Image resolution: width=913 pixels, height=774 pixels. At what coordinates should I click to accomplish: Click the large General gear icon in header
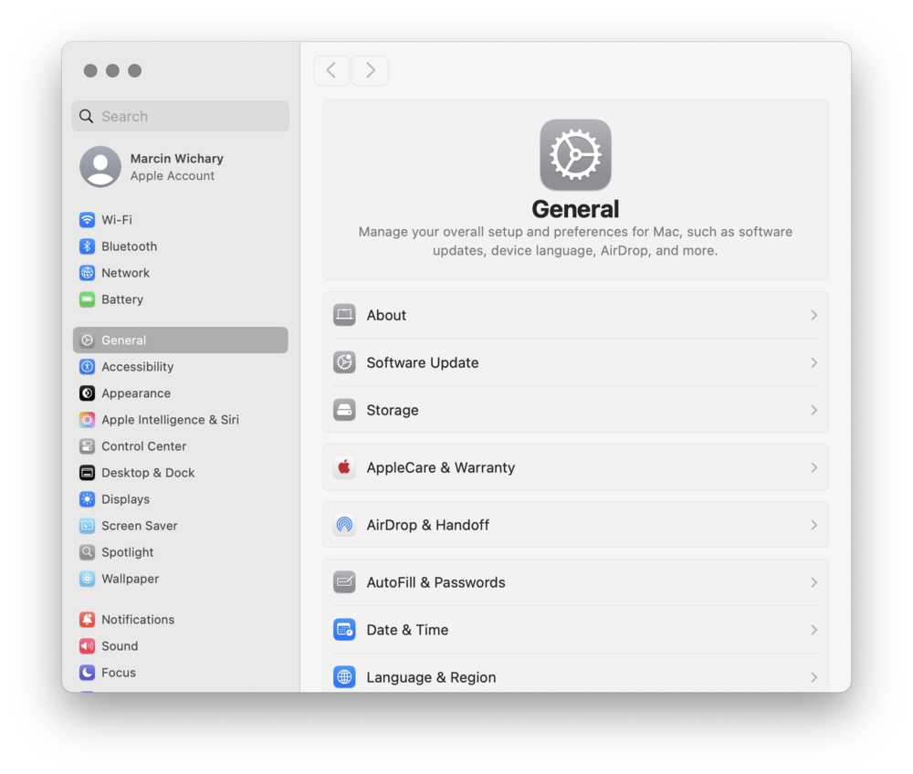(x=575, y=155)
